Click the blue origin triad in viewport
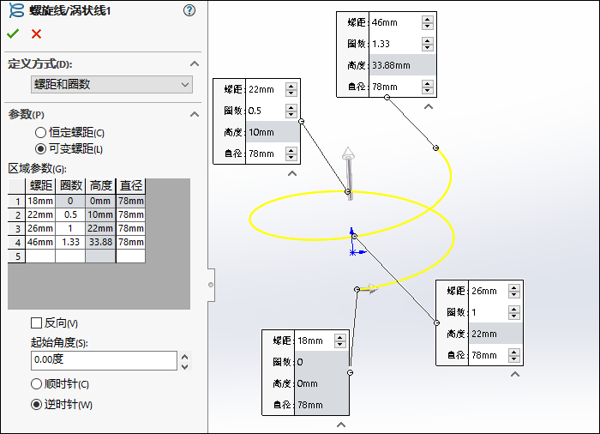This screenshot has height=434, width=600. point(354,244)
